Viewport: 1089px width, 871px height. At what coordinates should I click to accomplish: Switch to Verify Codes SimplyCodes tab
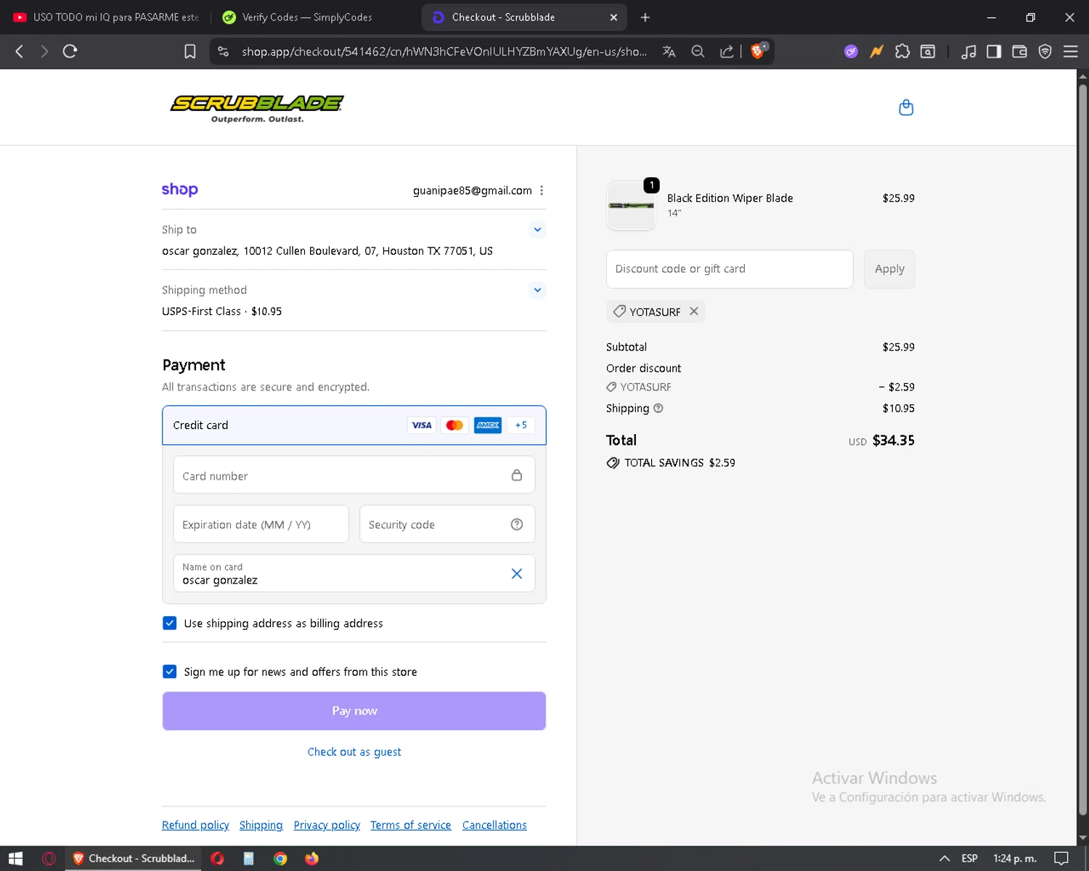click(x=307, y=17)
